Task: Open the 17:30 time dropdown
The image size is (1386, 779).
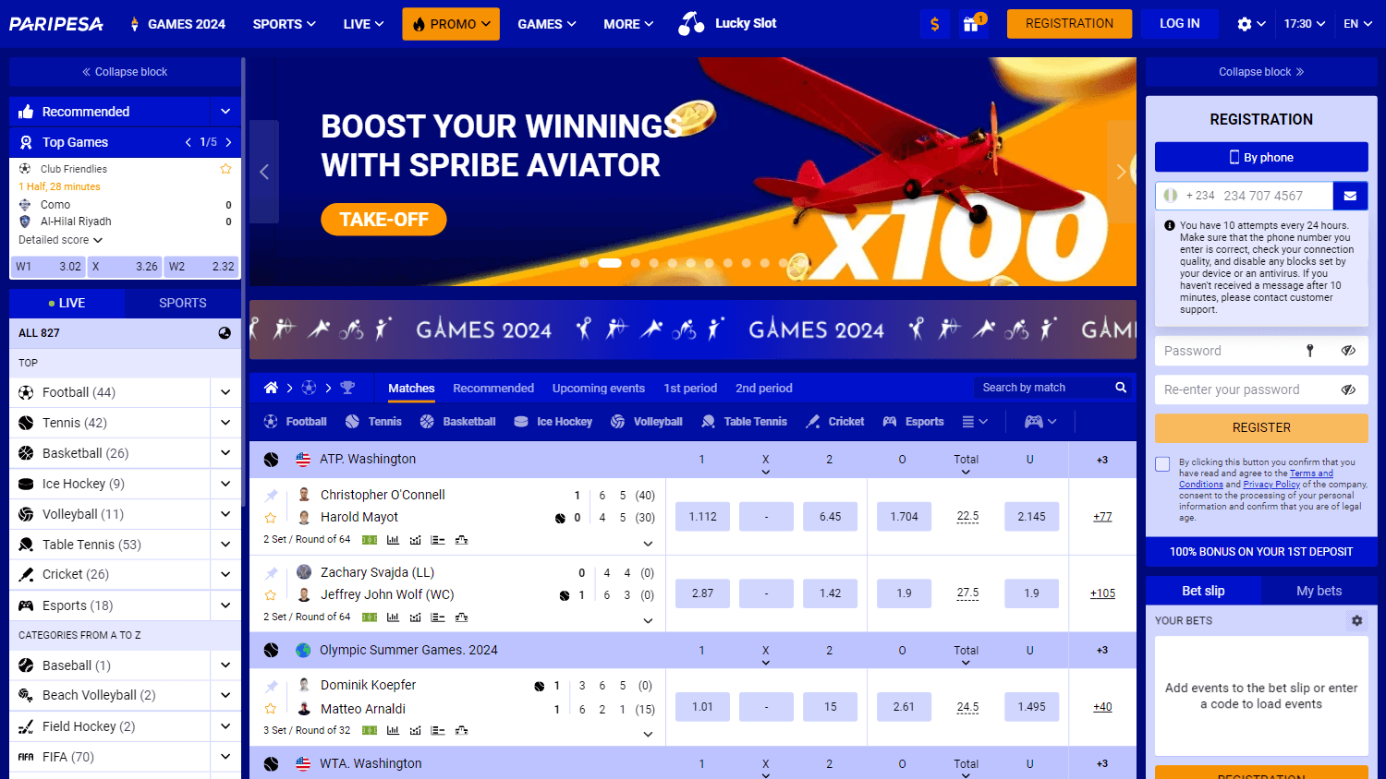Action: coord(1305,24)
